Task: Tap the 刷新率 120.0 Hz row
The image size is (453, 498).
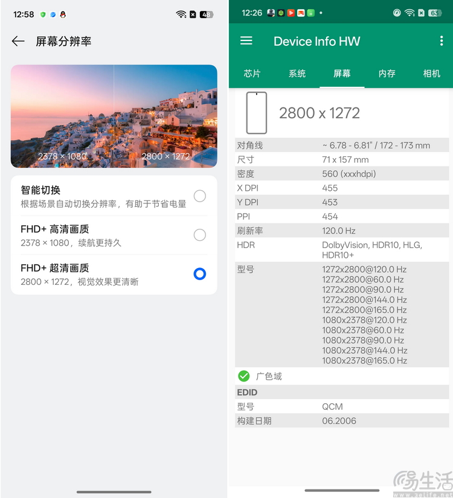Action: [x=342, y=231]
